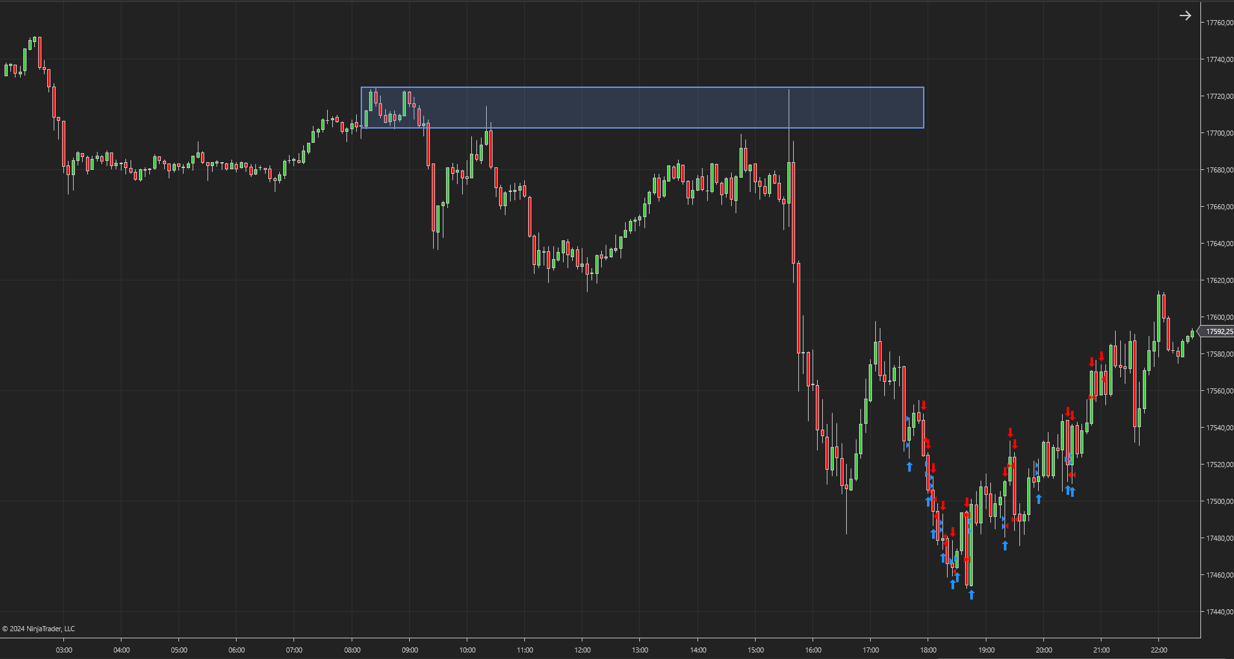Click the 09:00 time axis label
The image size is (1234, 659).
tap(410, 650)
